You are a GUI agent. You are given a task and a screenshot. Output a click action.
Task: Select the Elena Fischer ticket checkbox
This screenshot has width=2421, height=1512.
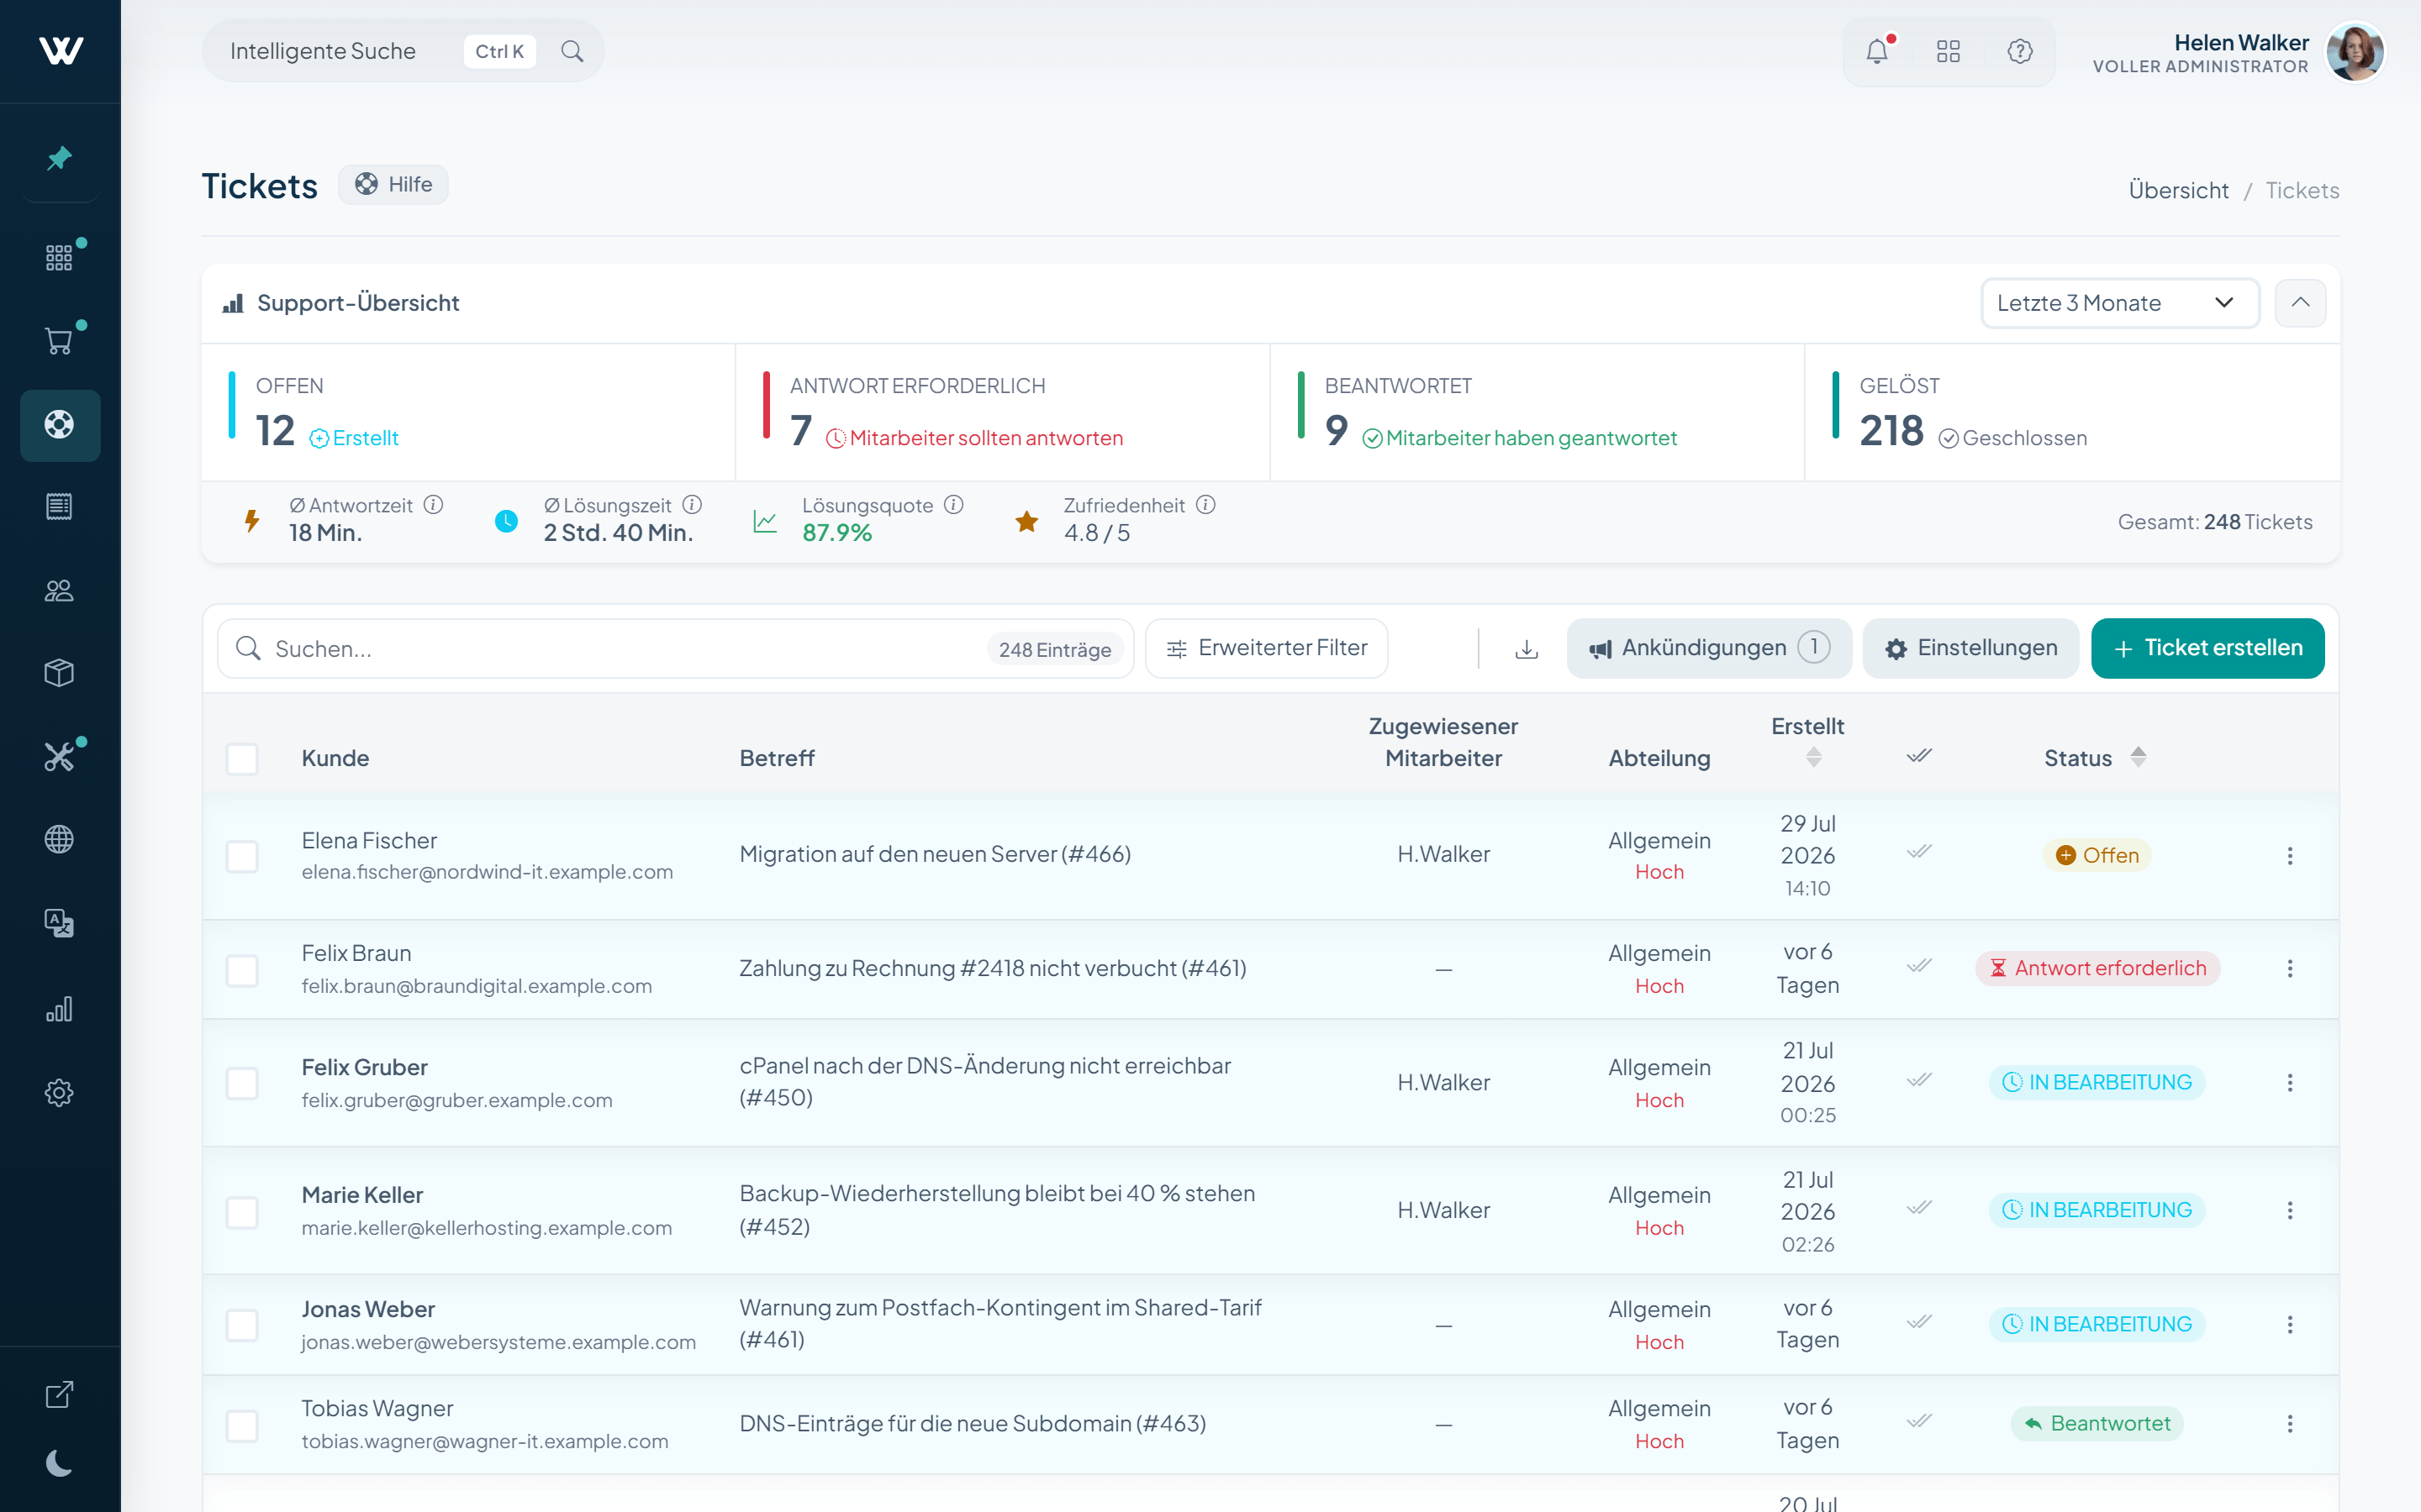click(242, 857)
